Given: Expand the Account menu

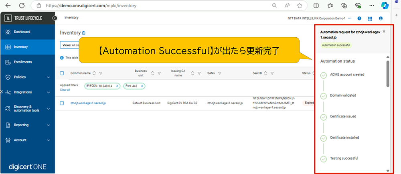Looking at the screenshot, I should tap(49, 140).
